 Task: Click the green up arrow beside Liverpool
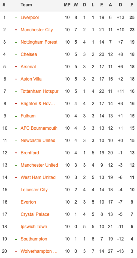tap(16, 18)
